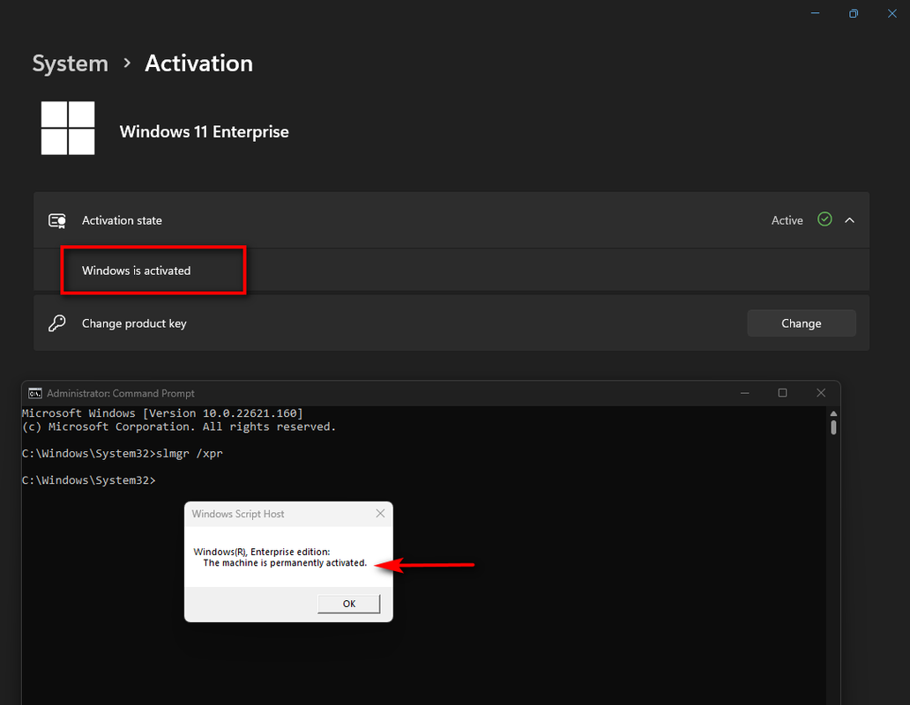This screenshot has width=910, height=705.
Task: Click the Microsoft Windows version line
Action: tap(162, 412)
